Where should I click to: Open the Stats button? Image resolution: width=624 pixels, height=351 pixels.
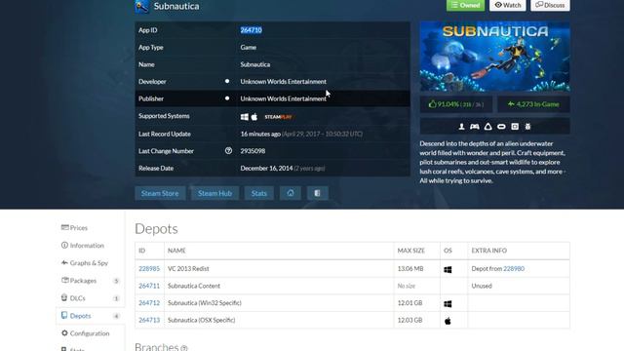tap(259, 193)
